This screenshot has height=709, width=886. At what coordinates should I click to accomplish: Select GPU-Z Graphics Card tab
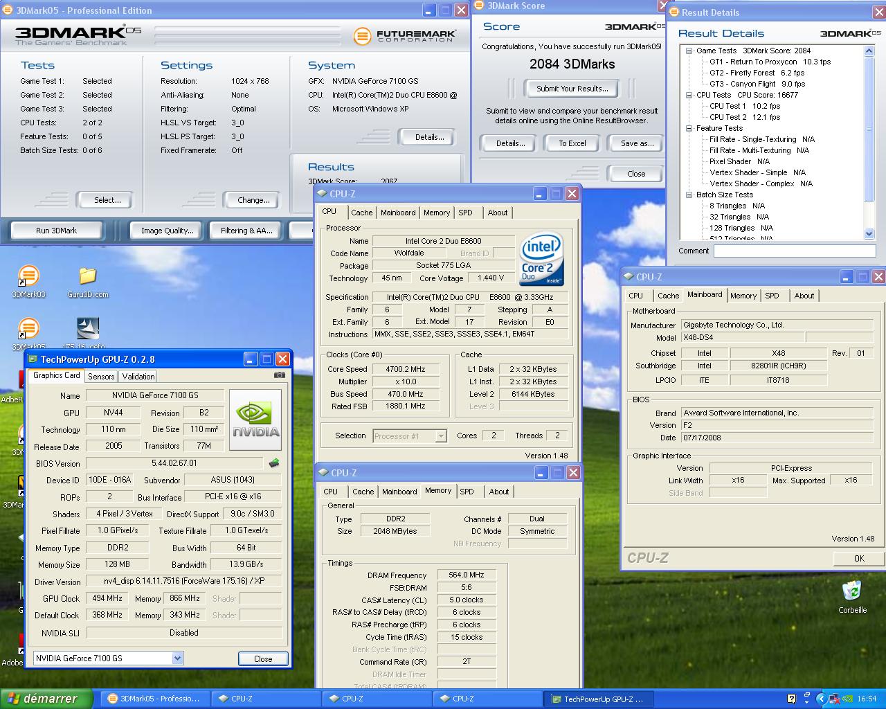57,375
